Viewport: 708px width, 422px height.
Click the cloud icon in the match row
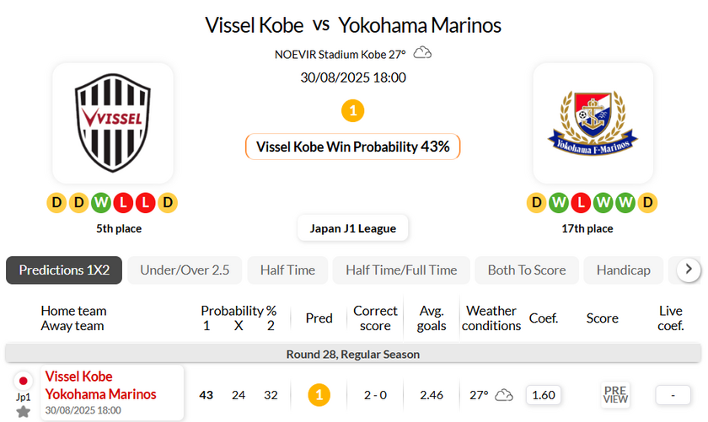[x=504, y=394]
